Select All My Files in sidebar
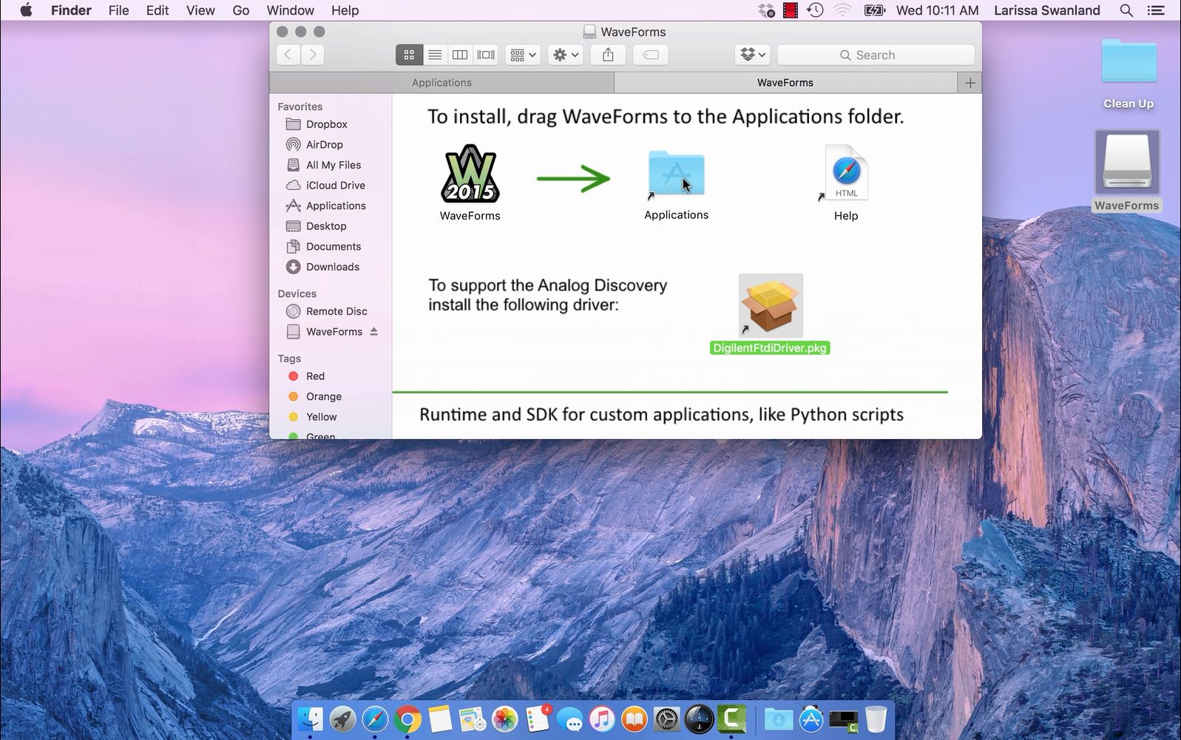The image size is (1181, 740). (x=334, y=165)
